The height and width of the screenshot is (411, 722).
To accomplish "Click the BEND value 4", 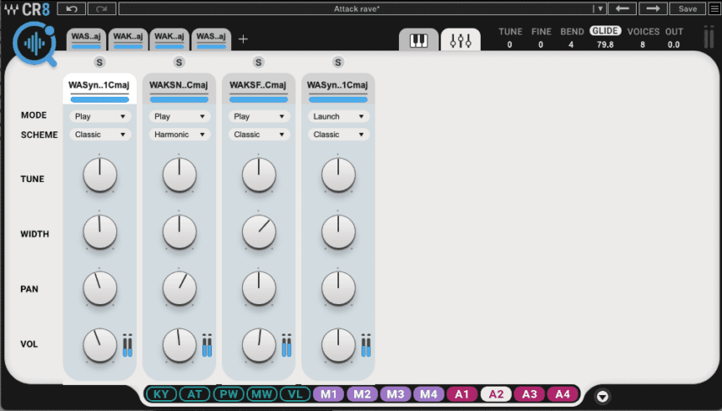I will click(571, 45).
